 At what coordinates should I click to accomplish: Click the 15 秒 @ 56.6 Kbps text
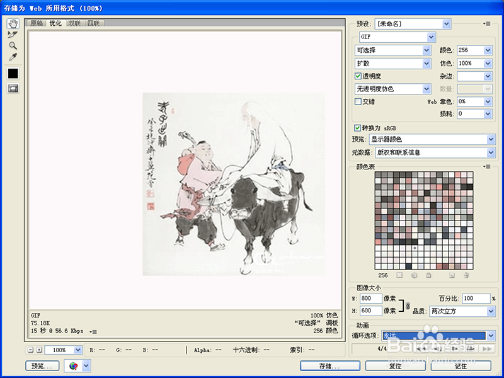(x=57, y=331)
